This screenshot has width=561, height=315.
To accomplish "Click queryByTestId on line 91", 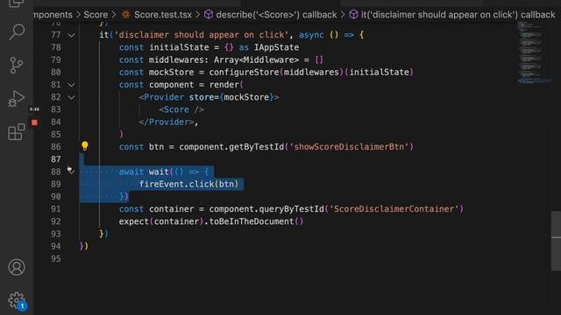I will [x=291, y=209].
